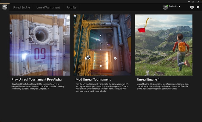202x122 pixels.
Task: Switch to the Unreal Engine tab
Action: click(21, 7)
